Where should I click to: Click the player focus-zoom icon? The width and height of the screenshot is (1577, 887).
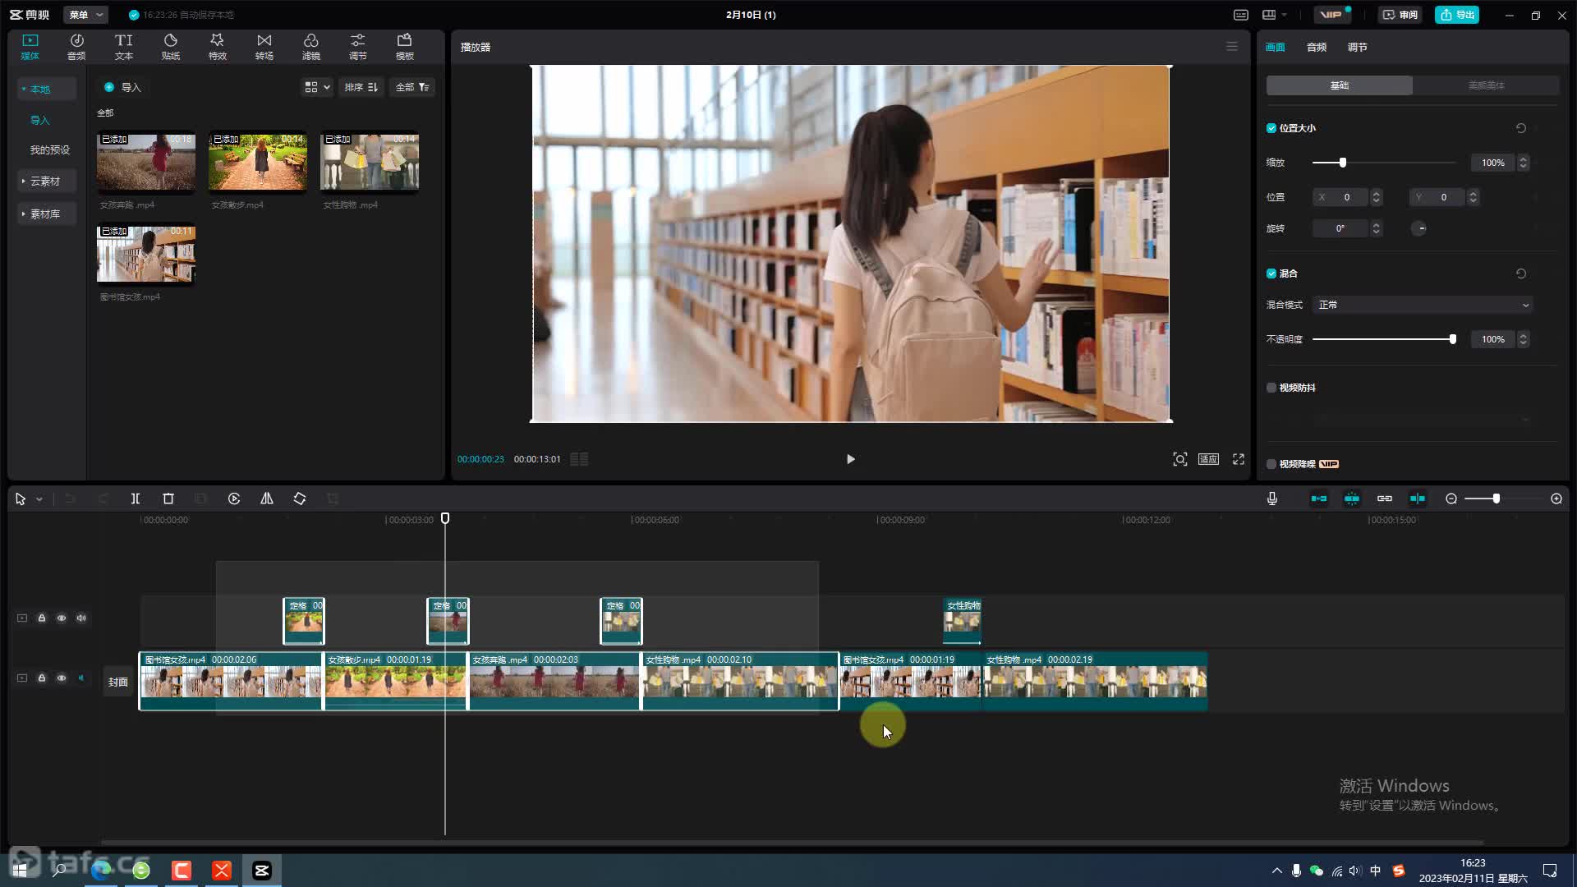[1180, 459]
